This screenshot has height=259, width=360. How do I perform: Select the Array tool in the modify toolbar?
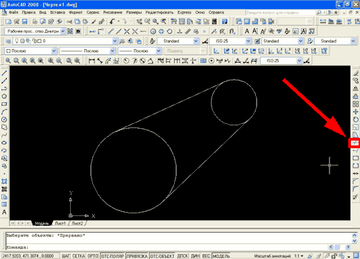click(x=356, y=104)
